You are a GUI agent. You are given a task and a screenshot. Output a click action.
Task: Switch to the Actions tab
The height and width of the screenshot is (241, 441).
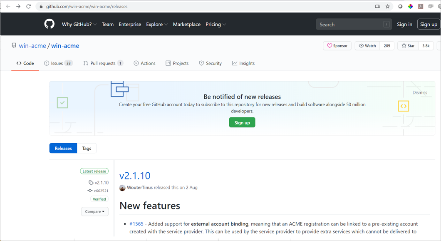(144, 63)
